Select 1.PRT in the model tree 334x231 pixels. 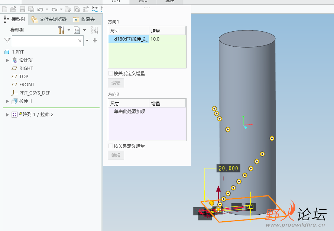tap(18, 52)
